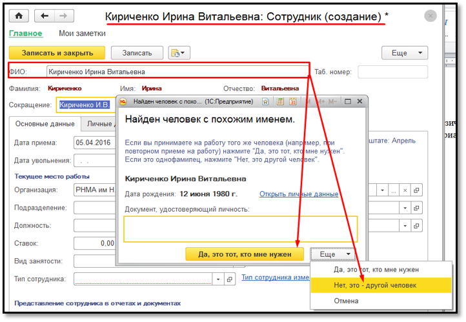Switch to the Личные tab
This screenshot has height=322, width=466.
pyautogui.click(x=99, y=124)
